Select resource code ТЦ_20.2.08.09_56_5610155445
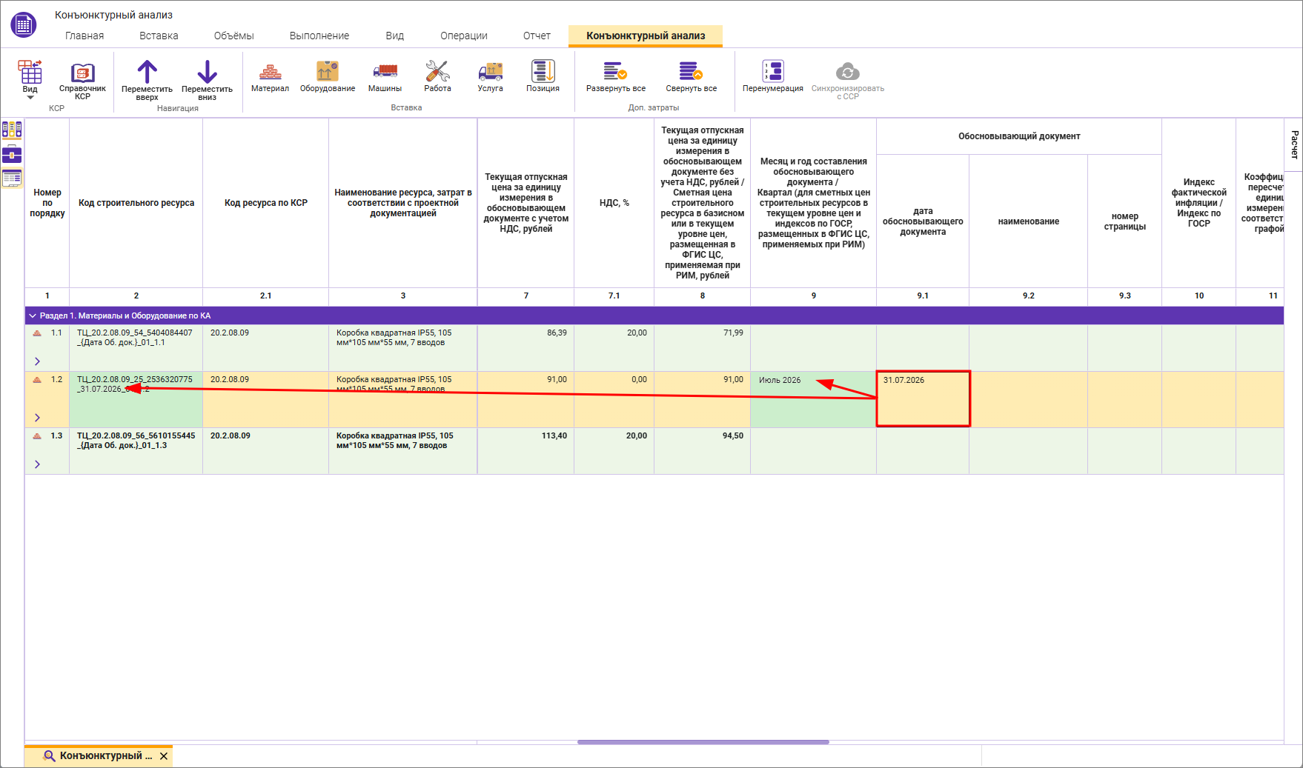The height and width of the screenshot is (768, 1303). pyautogui.click(x=136, y=451)
